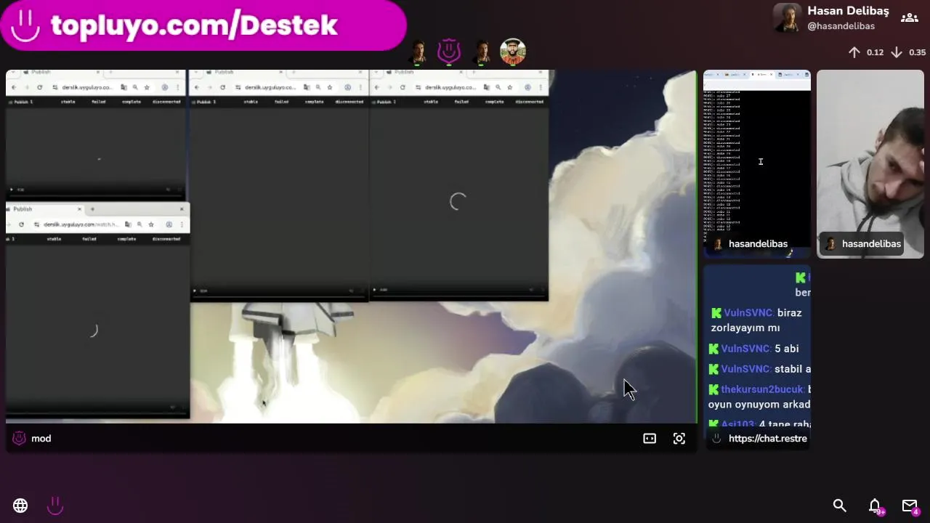The width and height of the screenshot is (930, 523).
Task: Click VulnSVNC username on 'biraz zorlayayım mı' message
Action: 748,313
